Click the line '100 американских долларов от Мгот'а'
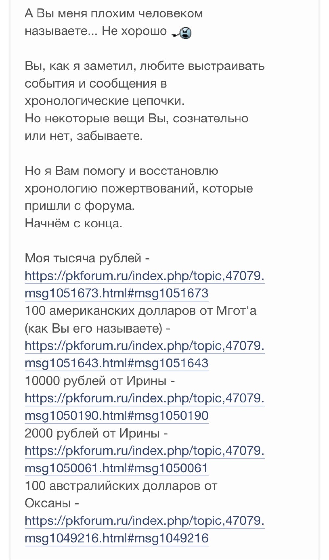The width and height of the screenshot is (329, 560). coord(140,310)
